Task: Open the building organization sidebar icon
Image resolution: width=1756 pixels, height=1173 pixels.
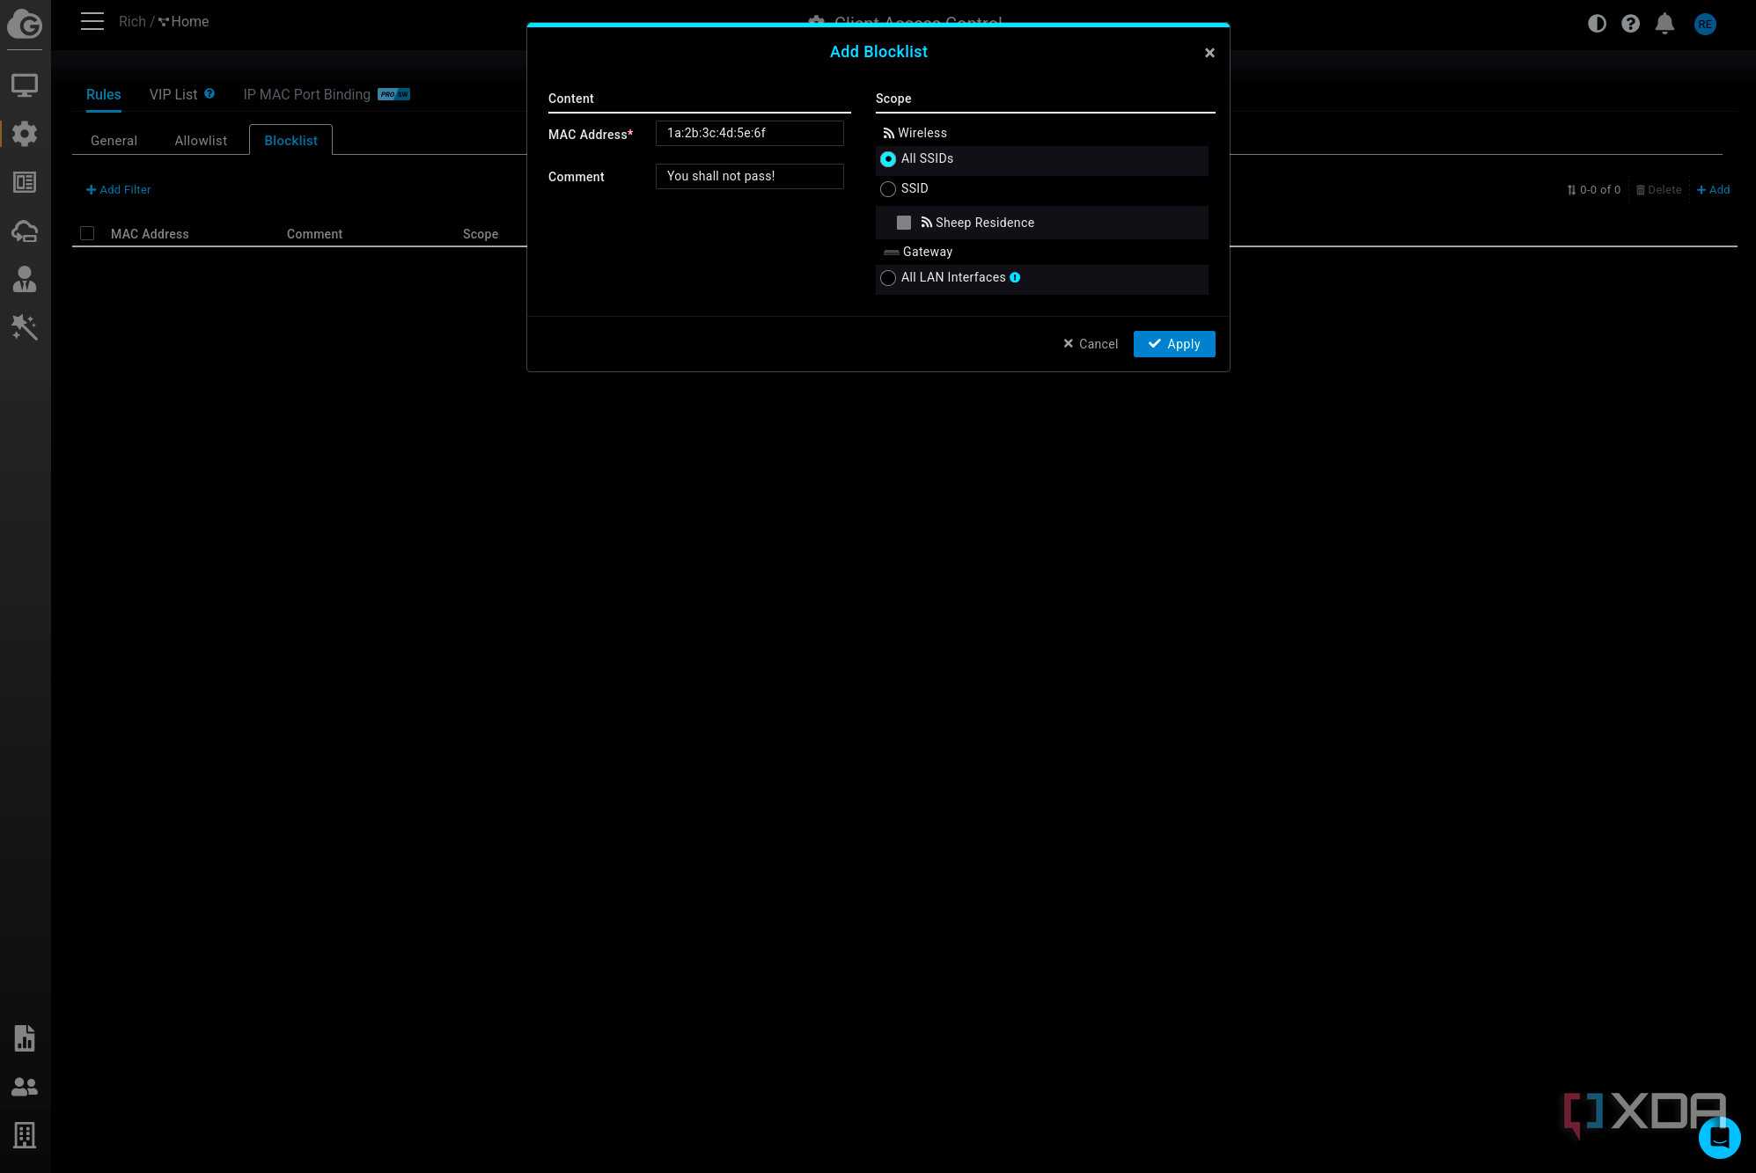Action: 25,1135
